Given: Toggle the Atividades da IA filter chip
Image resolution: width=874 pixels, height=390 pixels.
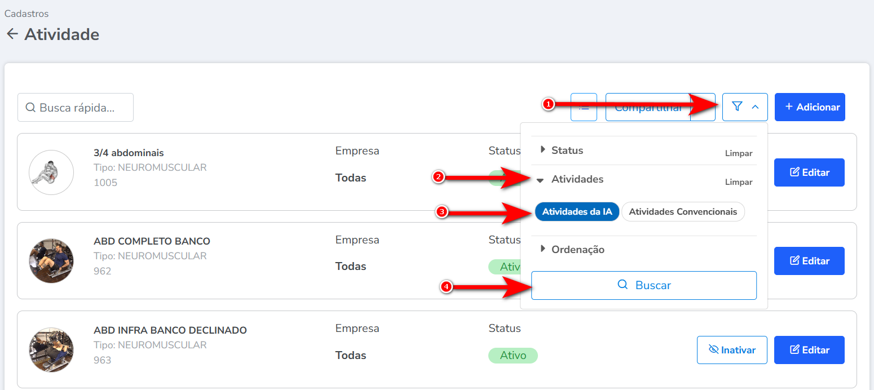Looking at the screenshot, I should [577, 212].
